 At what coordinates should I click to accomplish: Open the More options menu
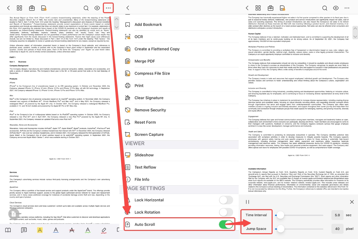point(108,8)
